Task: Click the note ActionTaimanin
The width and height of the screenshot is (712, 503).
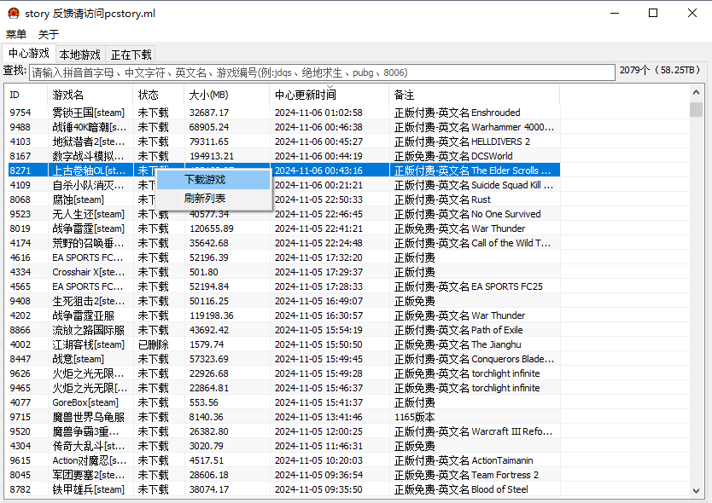Action: click(x=464, y=461)
